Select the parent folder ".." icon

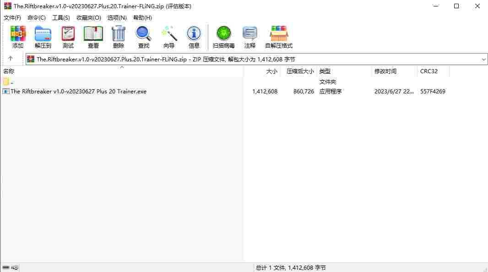coord(6,82)
